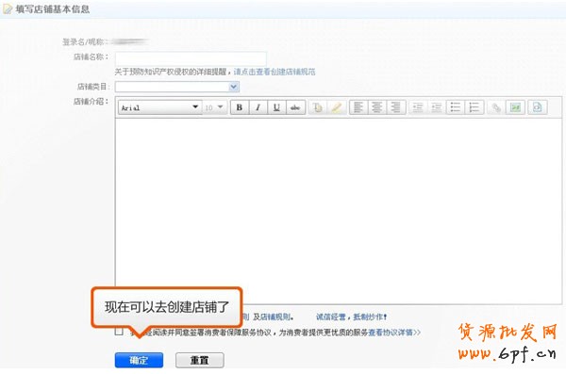Open the 店铺规则 link
566x374 pixels.
(x=275, y=317)
